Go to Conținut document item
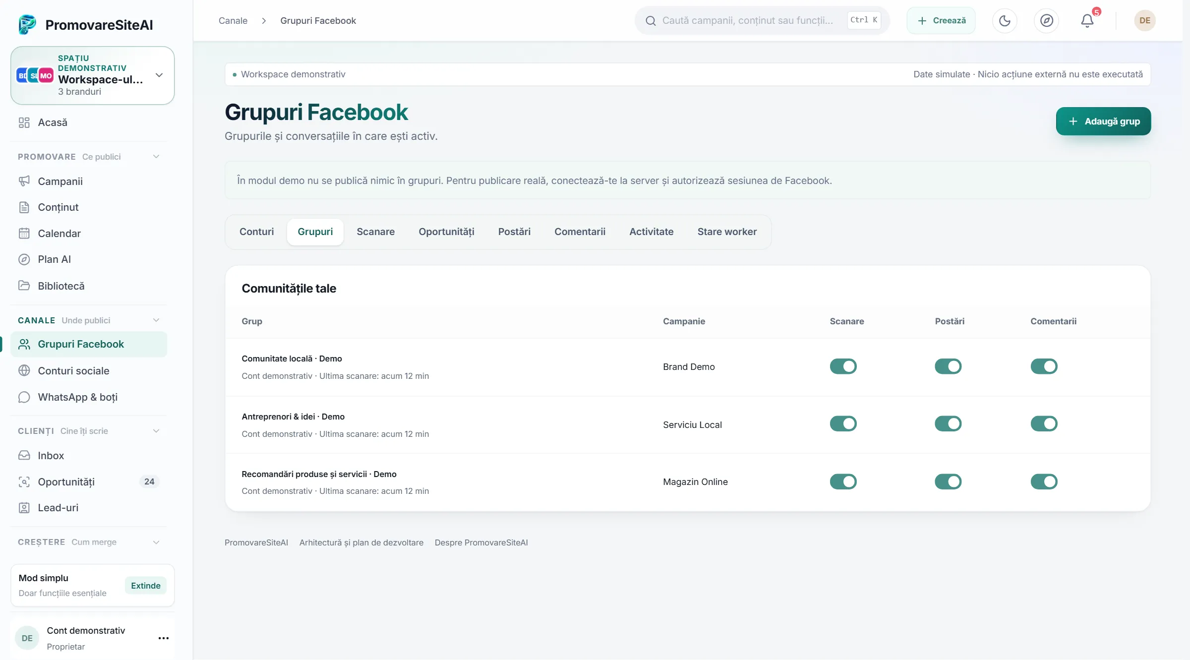 89,207
